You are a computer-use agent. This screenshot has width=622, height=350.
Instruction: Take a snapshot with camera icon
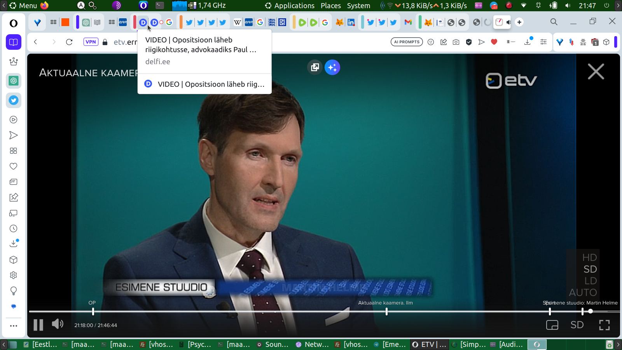pos(456,42)
